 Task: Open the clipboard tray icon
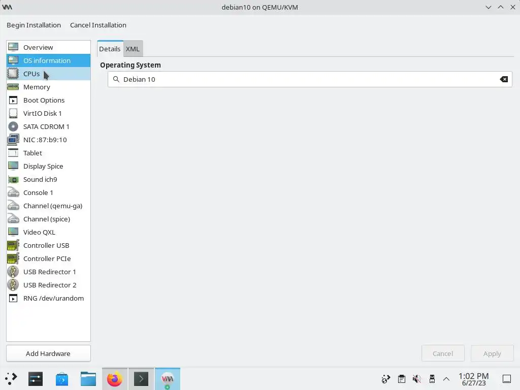[x=402, y=379]
